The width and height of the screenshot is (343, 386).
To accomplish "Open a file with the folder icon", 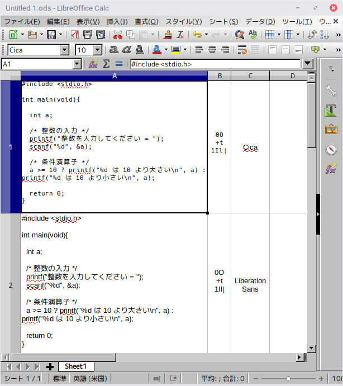I will (32, 35).
